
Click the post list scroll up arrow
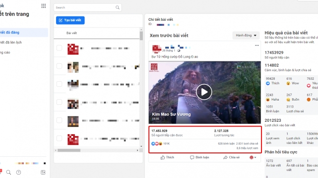point(141,30)
